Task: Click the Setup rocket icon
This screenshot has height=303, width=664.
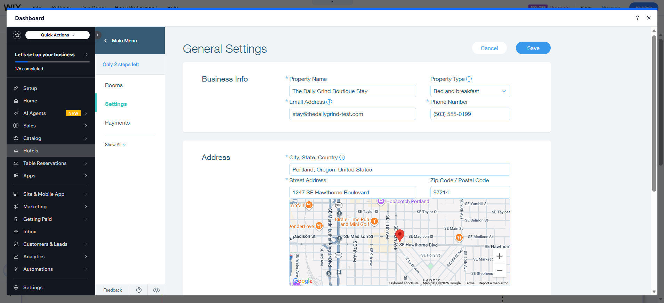Action: tap(16, 88)
